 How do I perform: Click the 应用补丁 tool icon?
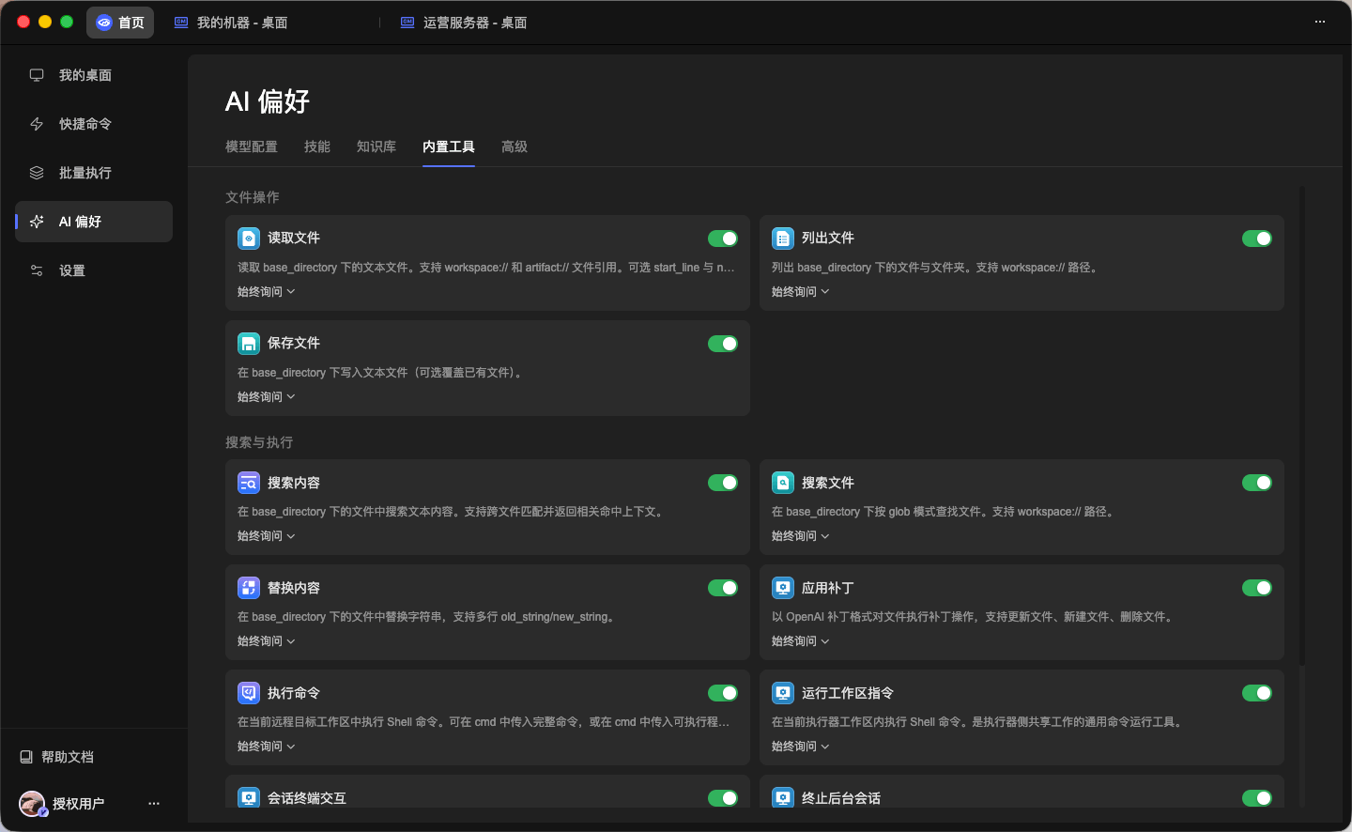coord(783,588)
